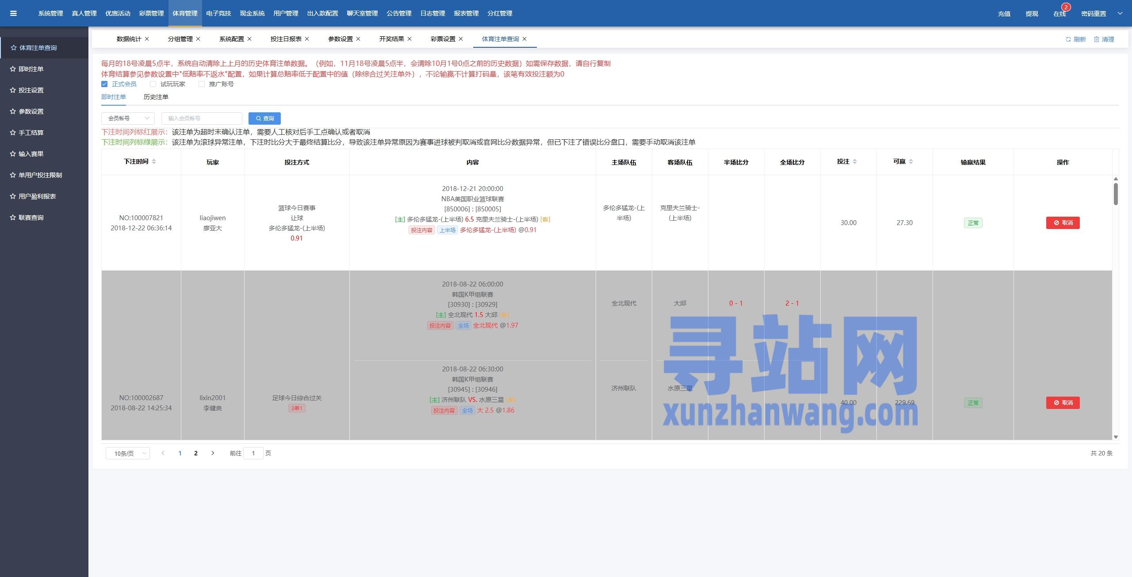This screenshot has width=1132, height=577.
Task: Close the 开奖结果 tab
Action: point(409,39)
